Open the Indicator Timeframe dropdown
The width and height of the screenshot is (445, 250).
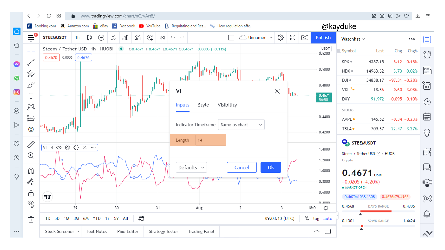coord(241,125)
